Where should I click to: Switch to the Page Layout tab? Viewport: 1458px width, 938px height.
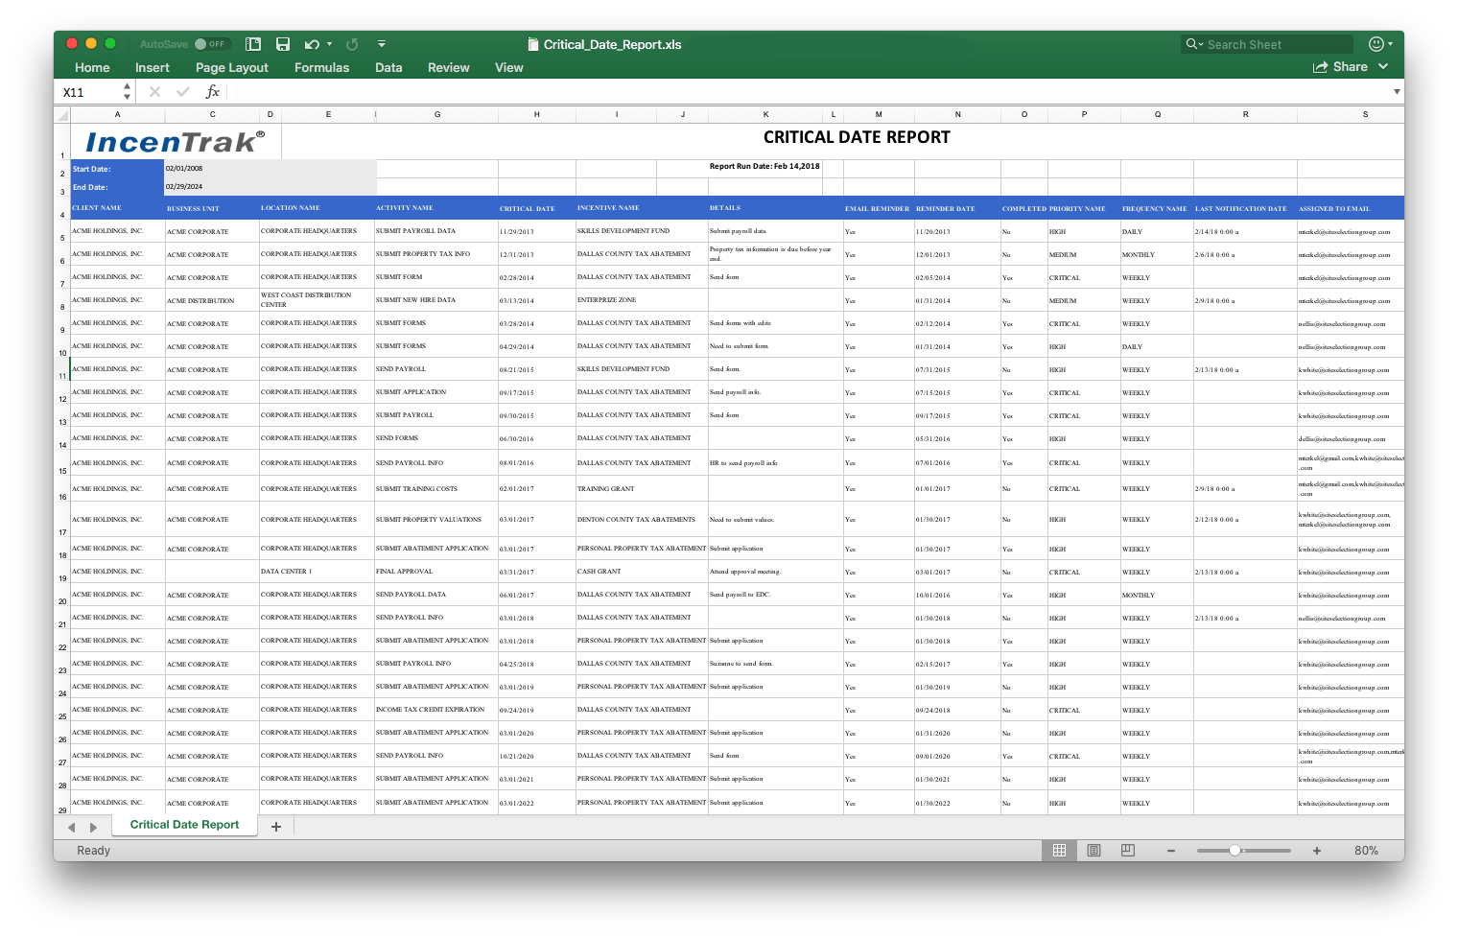[231, 67]
